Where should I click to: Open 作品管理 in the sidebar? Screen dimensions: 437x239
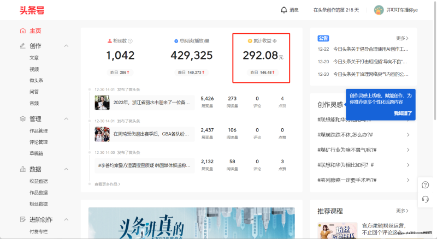pyautogui.click(x=39, y=130)
